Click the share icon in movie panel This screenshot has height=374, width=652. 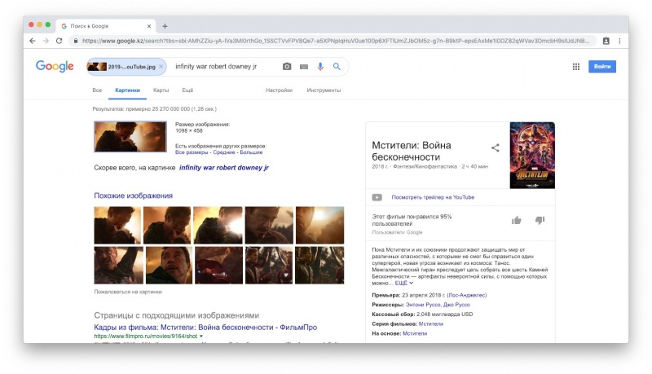click(496, 148)
